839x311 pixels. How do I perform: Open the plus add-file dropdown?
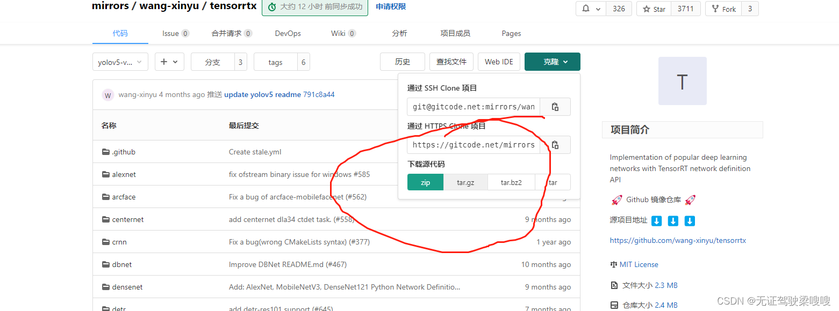point(170,62)
